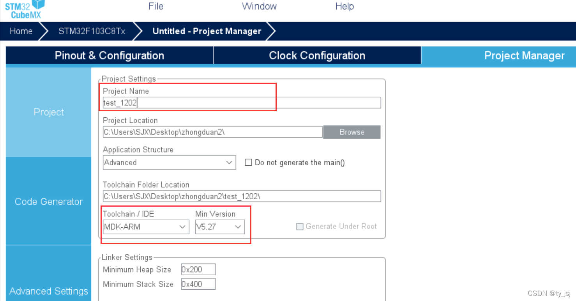Toggle Do not generate the main() checkbox
Viewport: 576px width, 301px height.
pos(248,163)
